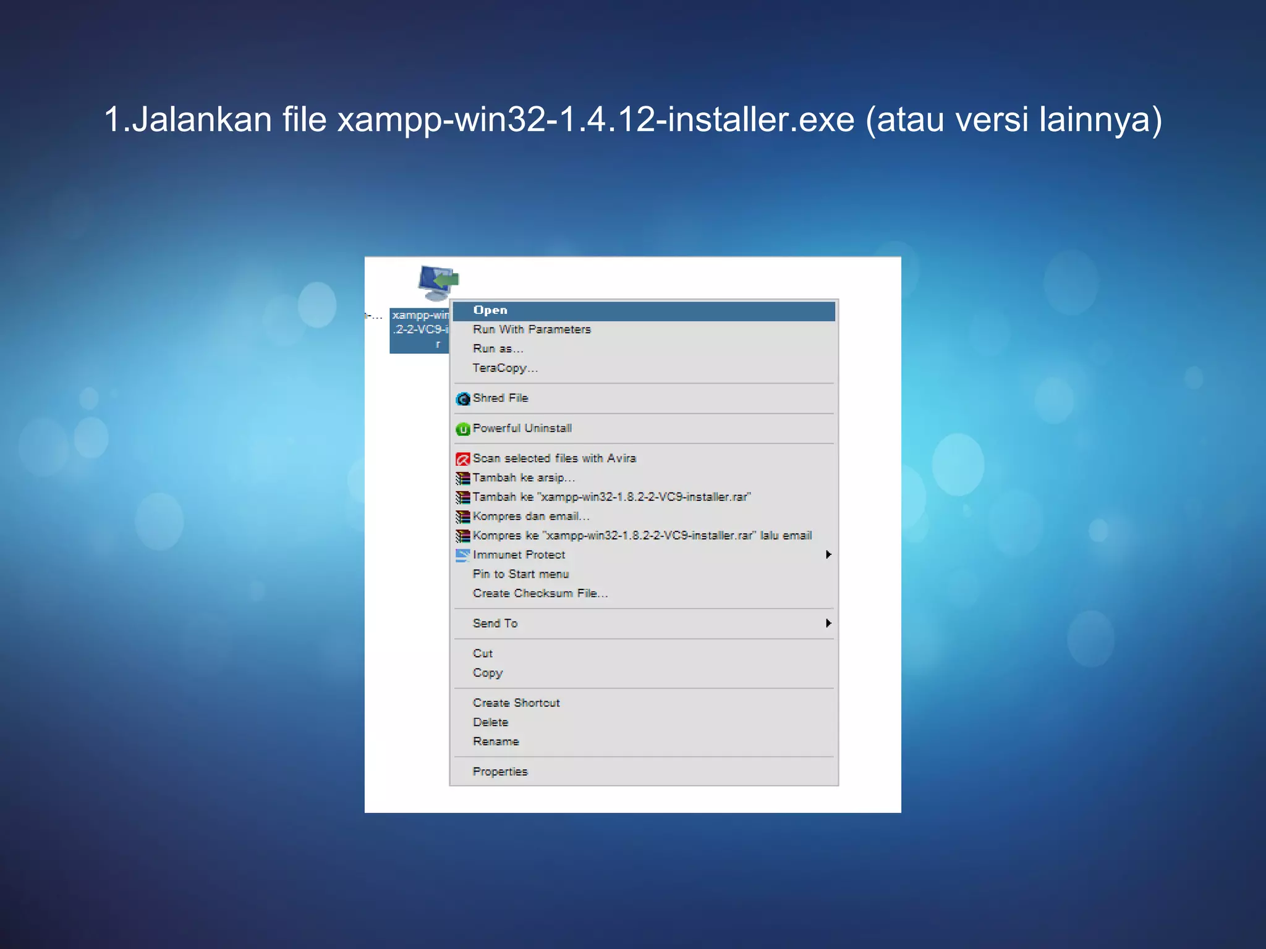Click the red Avira scan icon

click(x=462, y=459)
